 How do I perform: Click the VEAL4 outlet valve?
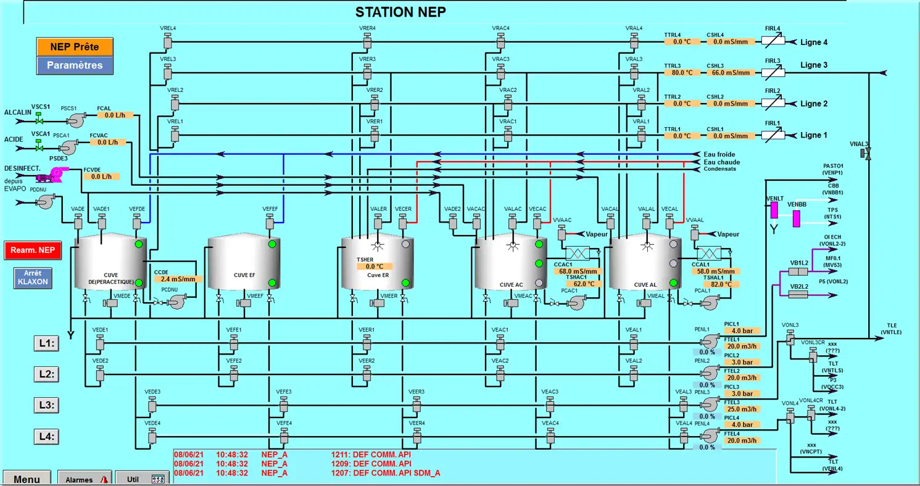pyautogui.click(x=683, y=435)
